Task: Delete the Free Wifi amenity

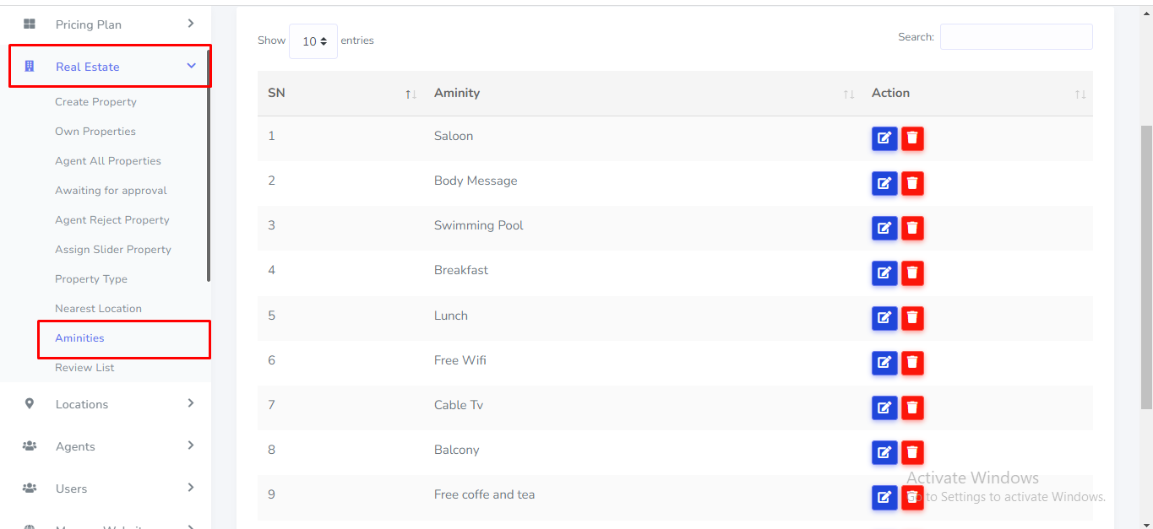Action: (912, 363)
